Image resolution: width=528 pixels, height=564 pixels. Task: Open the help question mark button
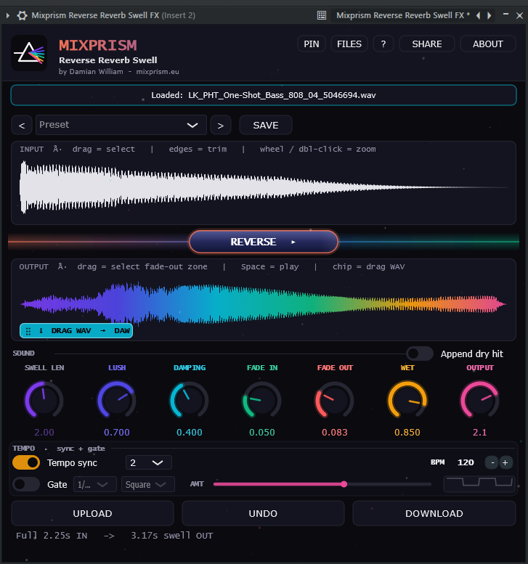(383, 44)
